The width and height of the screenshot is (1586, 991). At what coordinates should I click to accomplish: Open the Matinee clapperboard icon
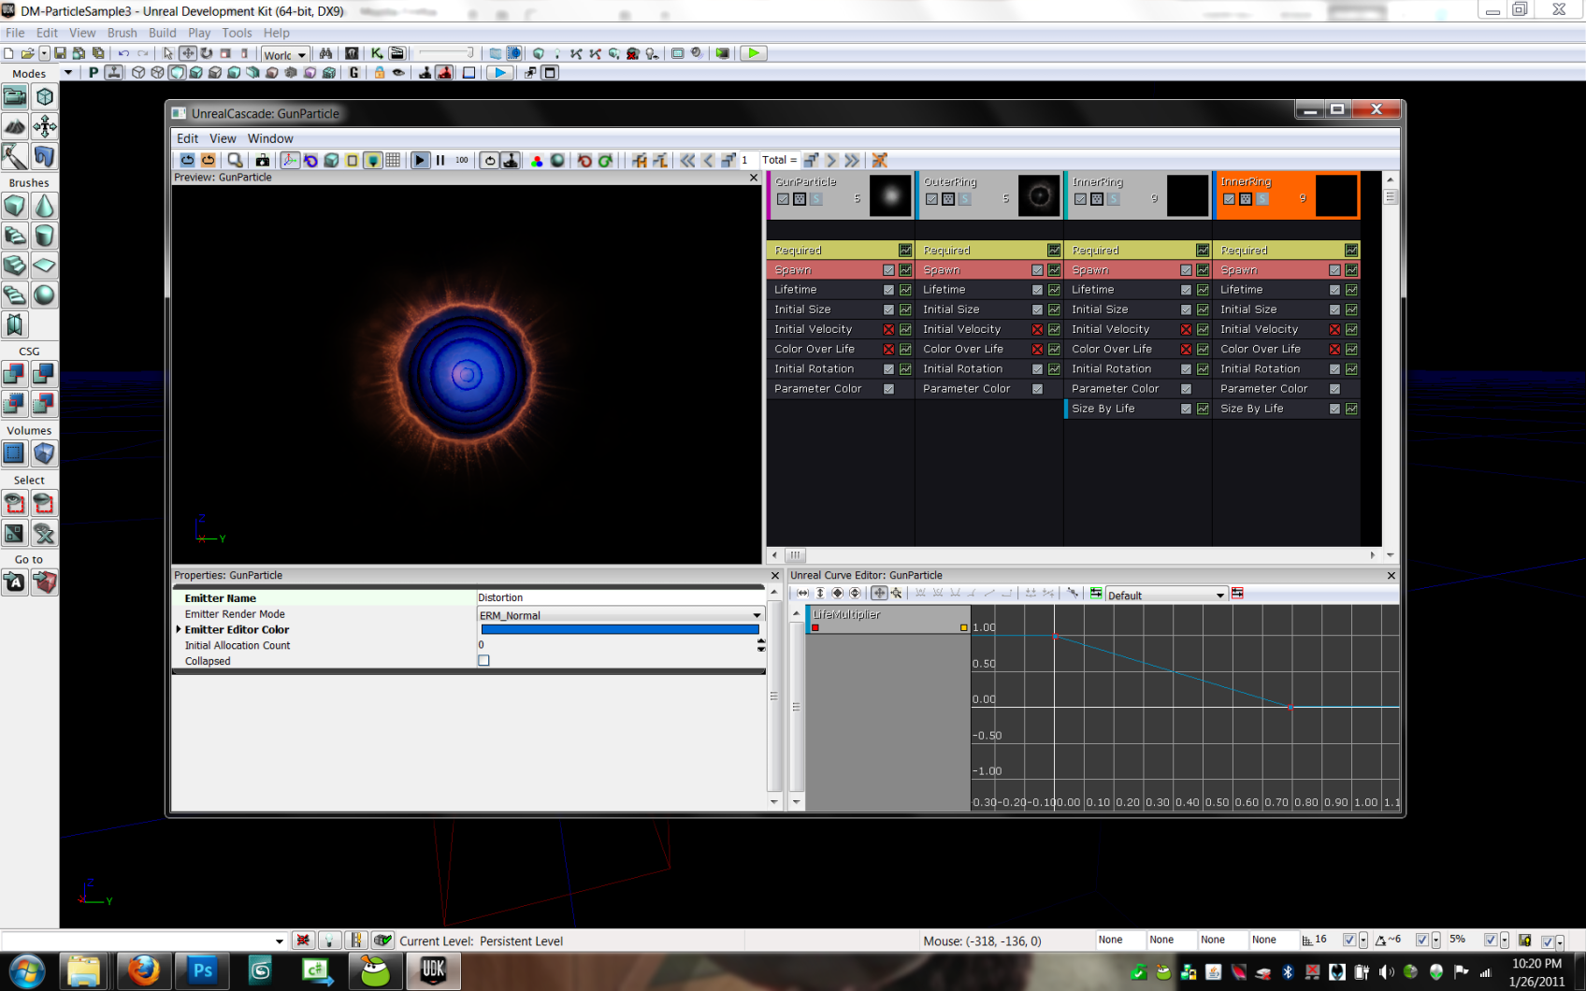397,53
